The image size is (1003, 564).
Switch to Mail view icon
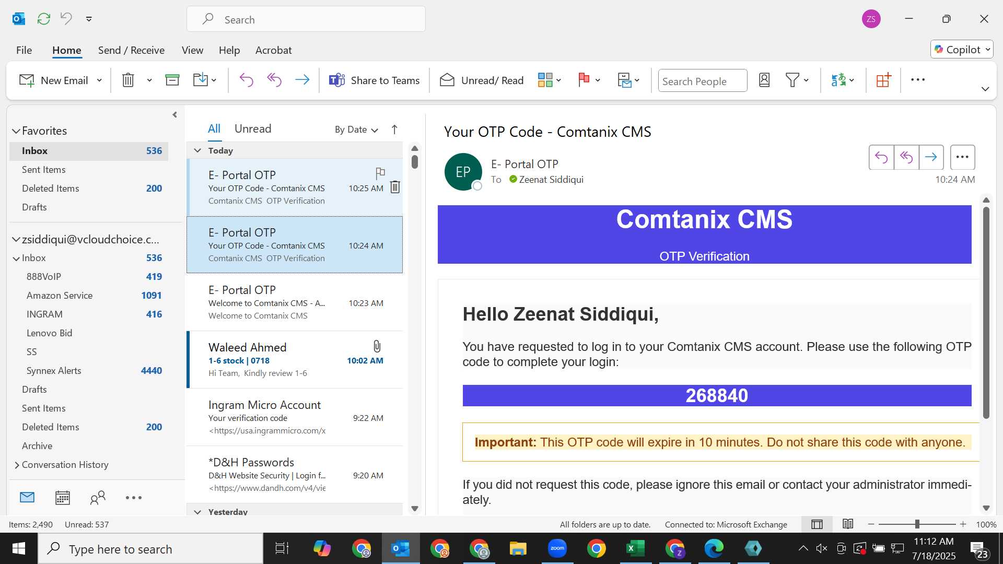tap(27, 498)
